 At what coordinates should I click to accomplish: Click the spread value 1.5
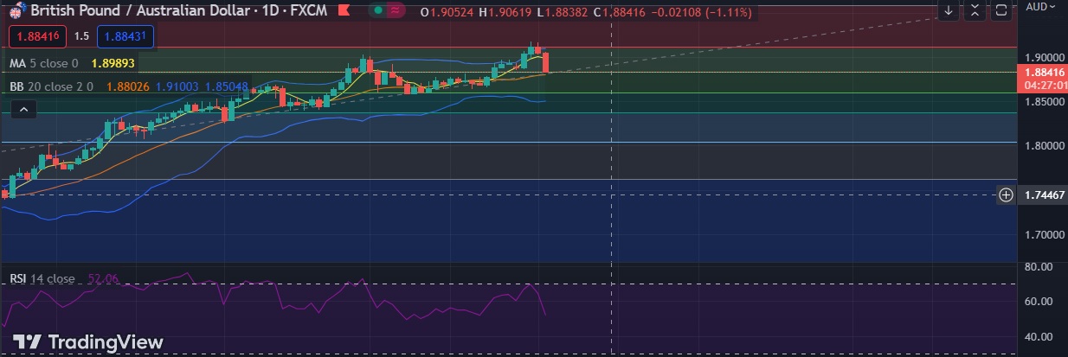[x=81, y=36]
